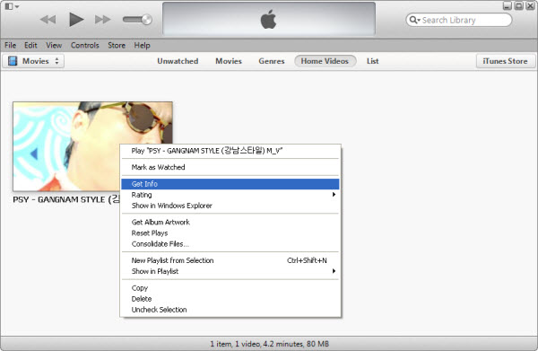Switch to the Movies tab
538x351 pixels.
click(229, 61)
